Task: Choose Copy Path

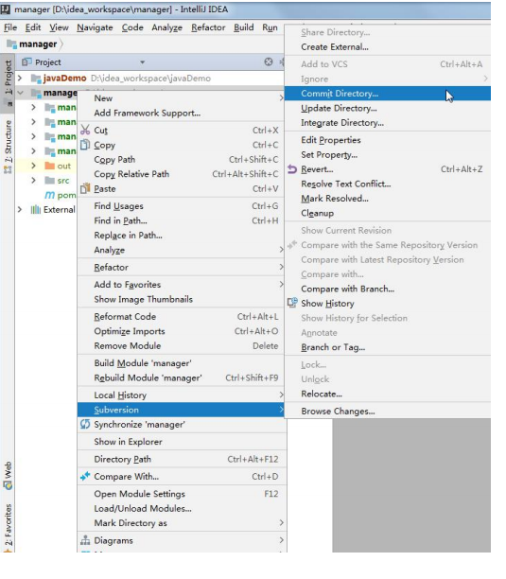Action: tap(182, 159)
